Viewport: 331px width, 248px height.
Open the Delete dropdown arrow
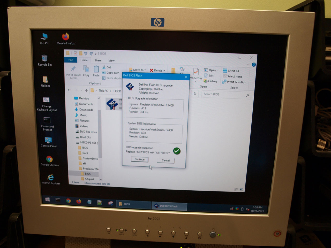164,71
